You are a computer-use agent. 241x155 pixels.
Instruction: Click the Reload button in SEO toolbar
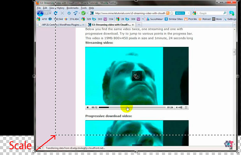[204, 19]
